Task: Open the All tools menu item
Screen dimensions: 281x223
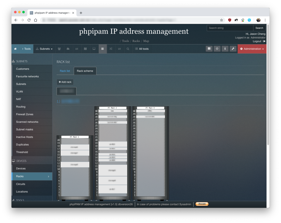Action: point(142,49)
